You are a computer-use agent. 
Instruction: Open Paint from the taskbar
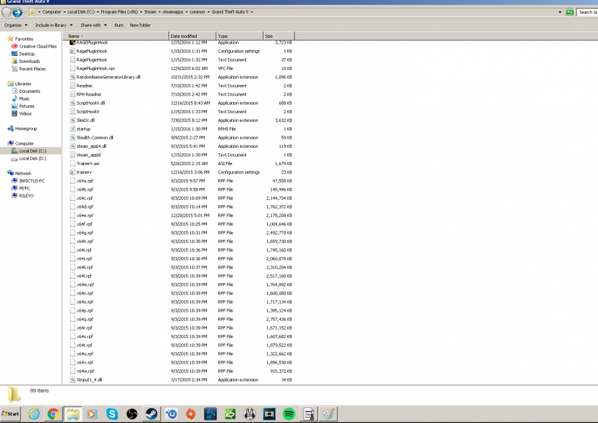click(328, 414)
